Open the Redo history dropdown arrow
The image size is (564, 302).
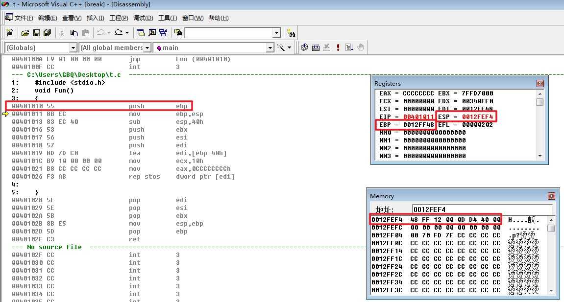coord(127,33)
